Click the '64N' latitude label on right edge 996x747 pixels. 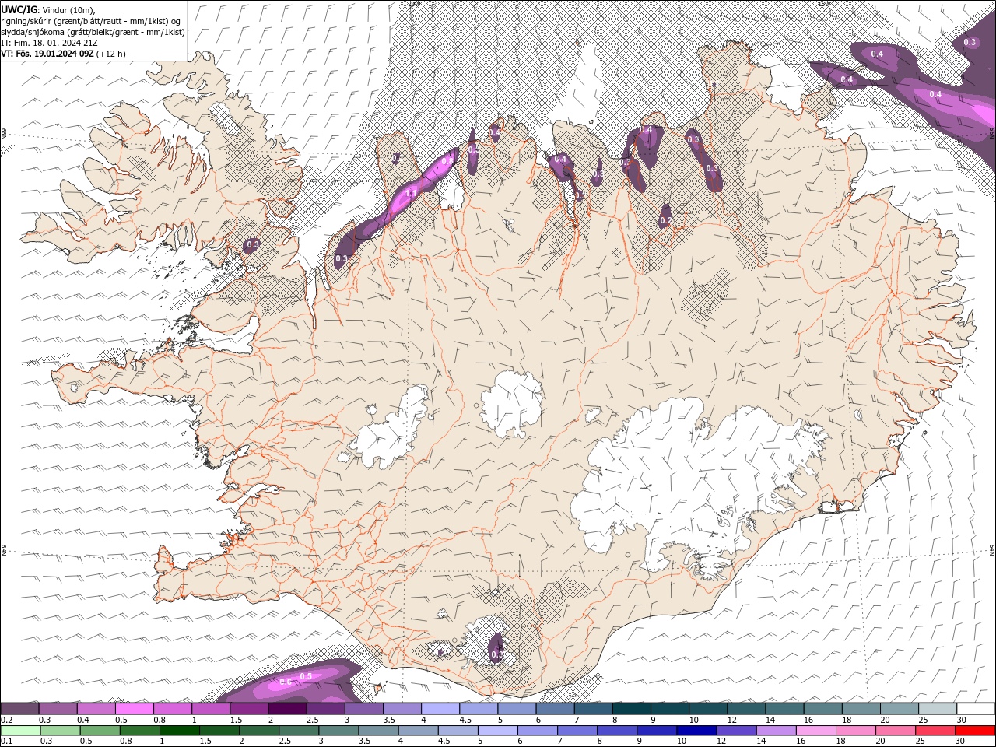992,549
